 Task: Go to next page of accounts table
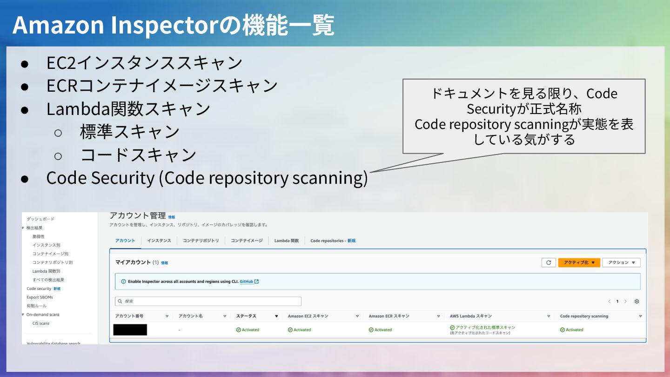(625, 302)
